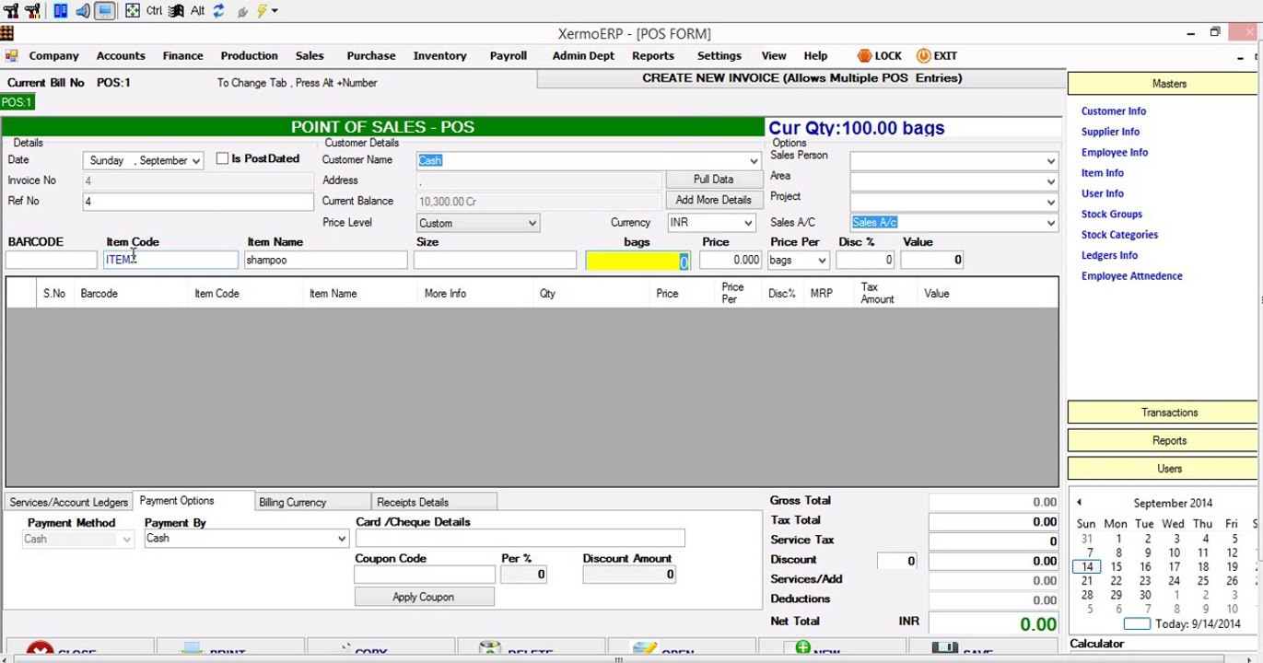The height and width of the screenshot is (663, 1263).
Task: Open the Stock Groups link
Action: pos(1111,214)
